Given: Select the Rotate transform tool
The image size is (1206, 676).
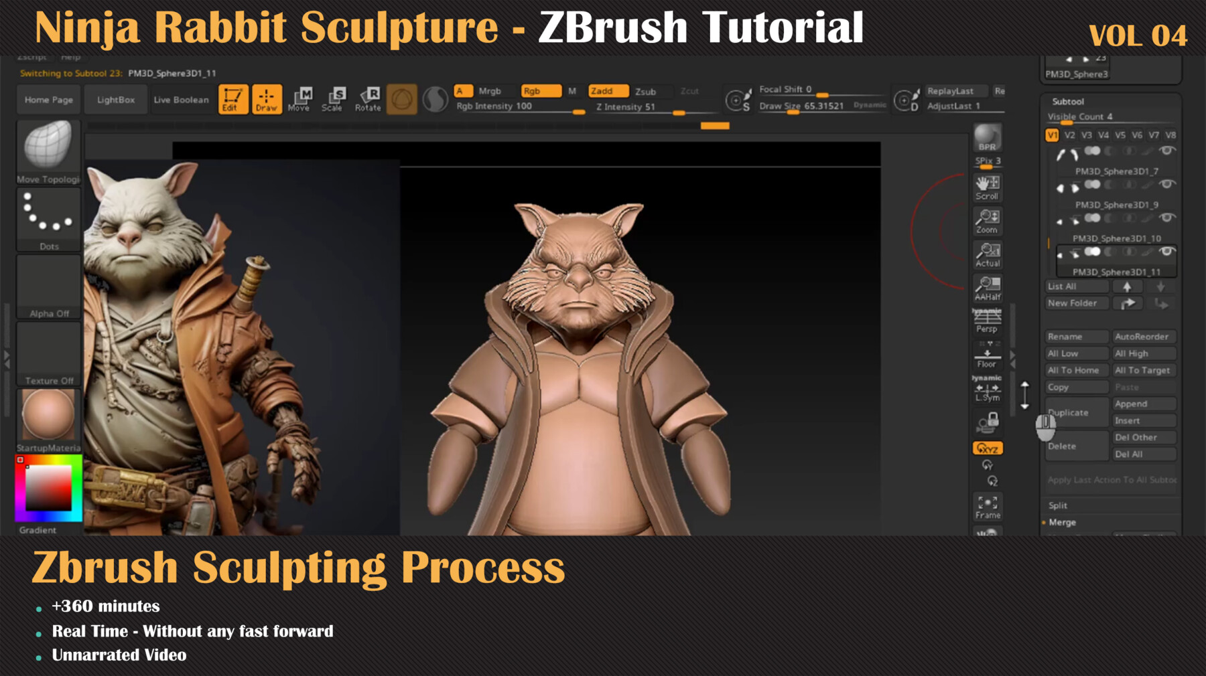Looking at the screenshot, I should [x=368, y=99].
